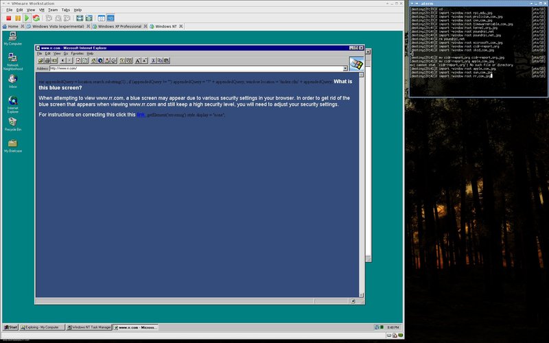The height and width of the screenshot is (343, 549).
Task: Click IE scrollbar down arrow
Action: [x=362, y=295]
